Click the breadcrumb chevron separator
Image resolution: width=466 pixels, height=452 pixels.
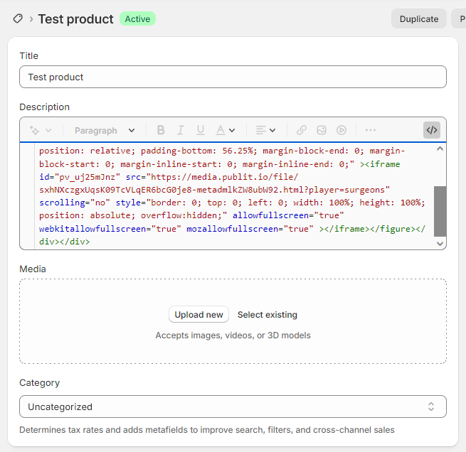coord(31,19)
